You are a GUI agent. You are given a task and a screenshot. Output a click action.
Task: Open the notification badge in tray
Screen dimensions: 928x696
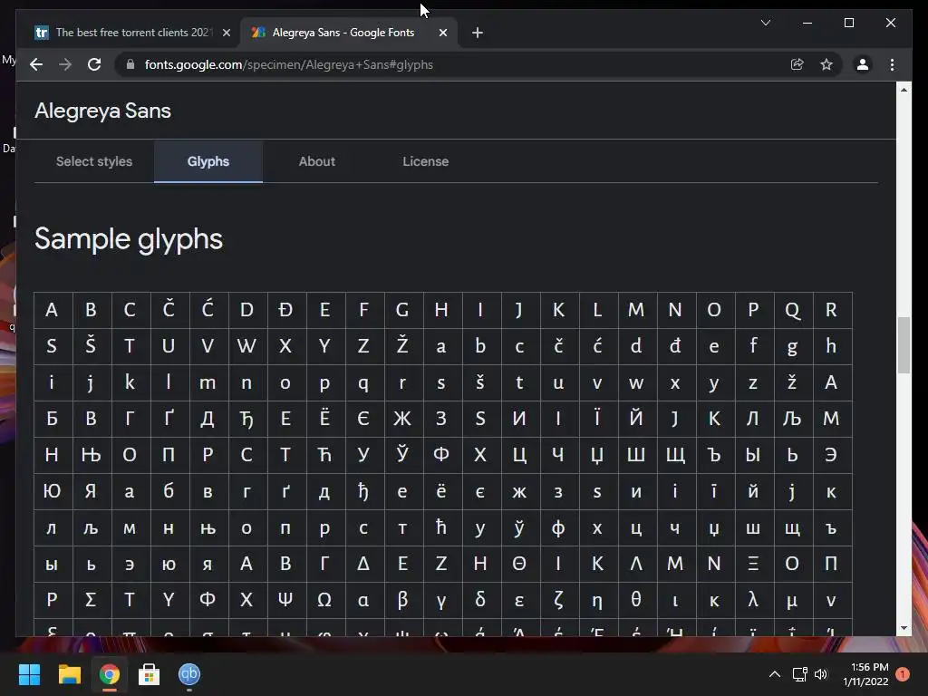903,674
